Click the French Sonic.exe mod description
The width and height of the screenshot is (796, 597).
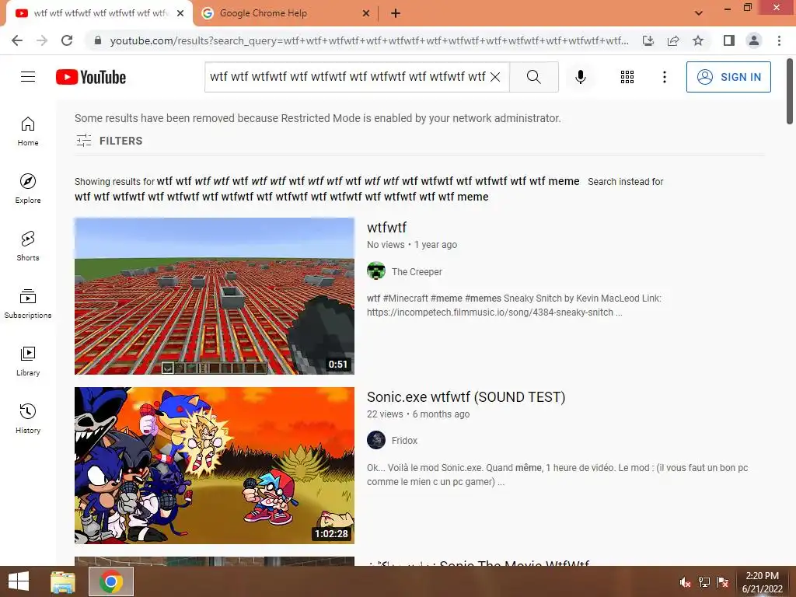pos(557,475)
